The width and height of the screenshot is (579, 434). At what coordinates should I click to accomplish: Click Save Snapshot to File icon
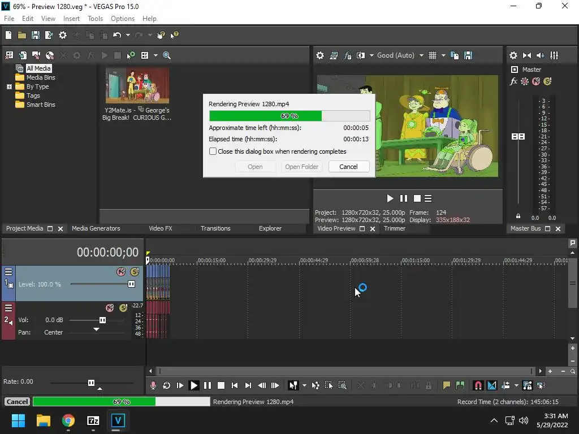pyautogui.click(x=468, y=56)
